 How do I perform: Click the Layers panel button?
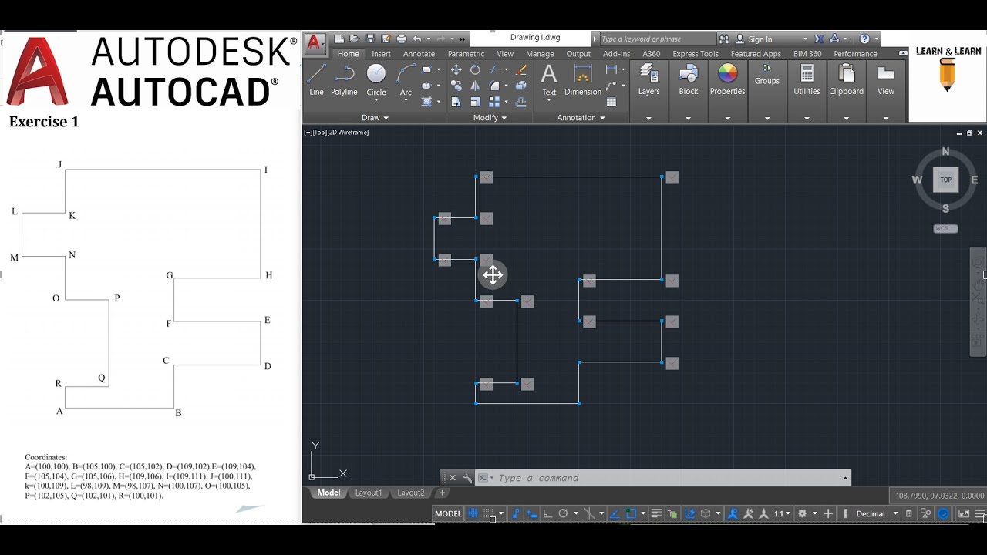pos(648,80)
